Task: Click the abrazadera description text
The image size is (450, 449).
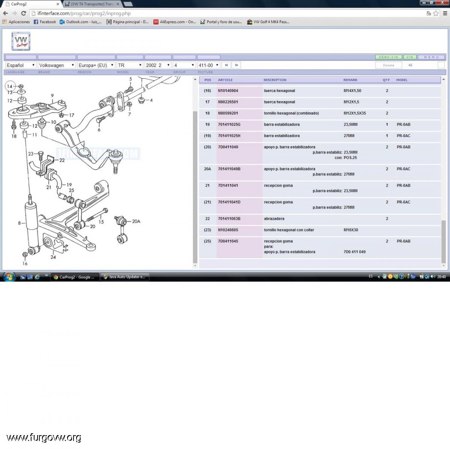Action: (x=274, y=219)
